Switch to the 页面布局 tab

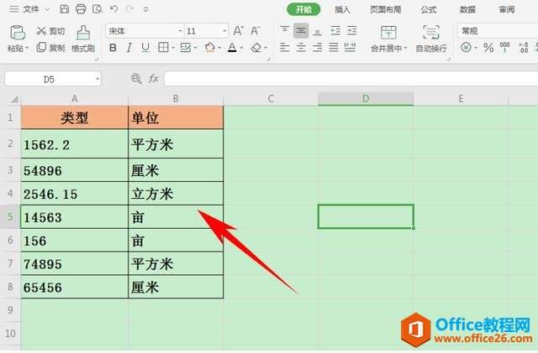click(385, 9)
